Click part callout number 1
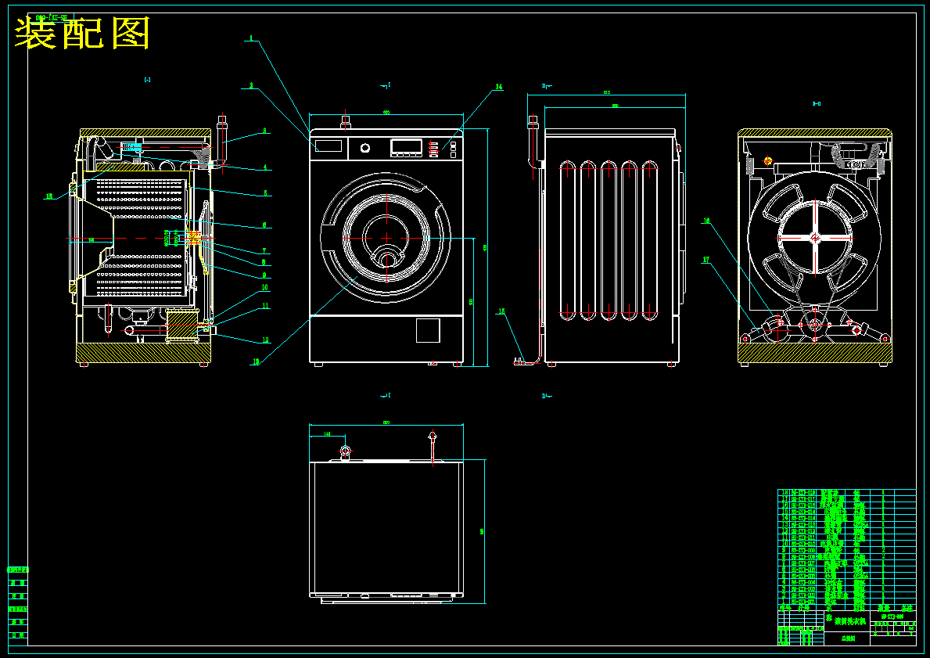 pyautogui.click(x=251, y=38)
